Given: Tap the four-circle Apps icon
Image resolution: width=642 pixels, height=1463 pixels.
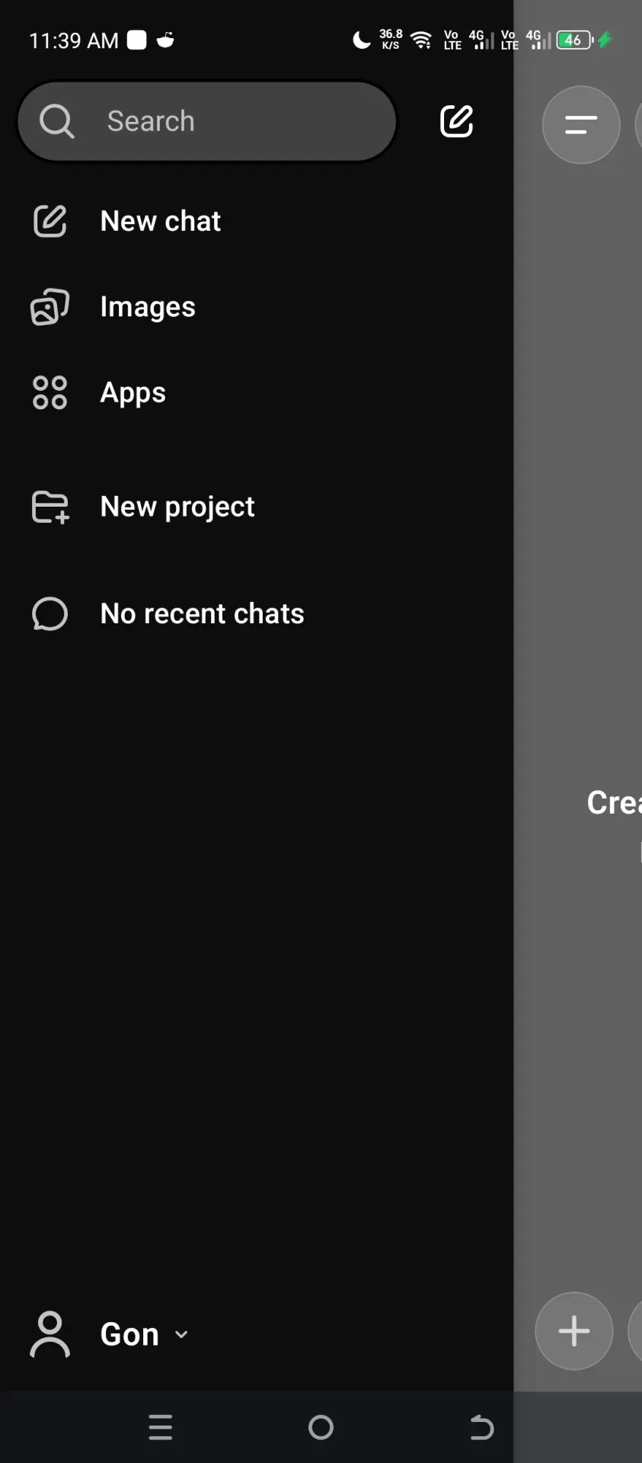Looking at the screenshot, I should point(50,392).
